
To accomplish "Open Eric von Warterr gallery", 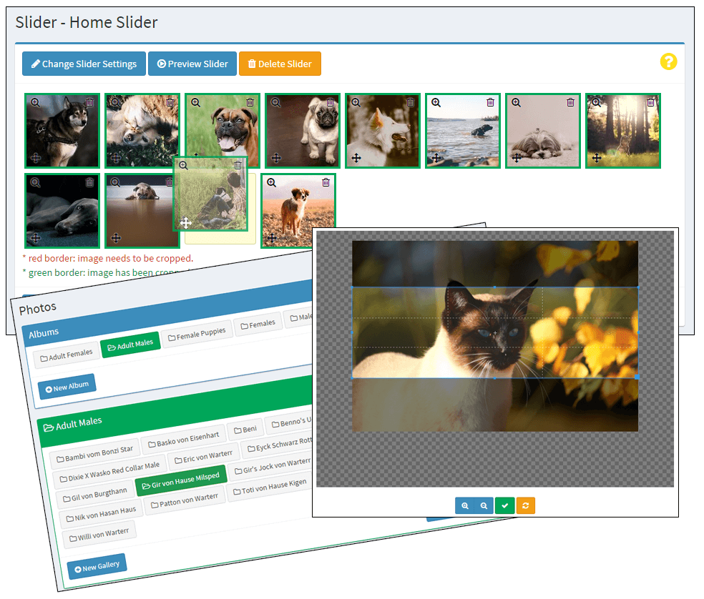I will point(203,457).
